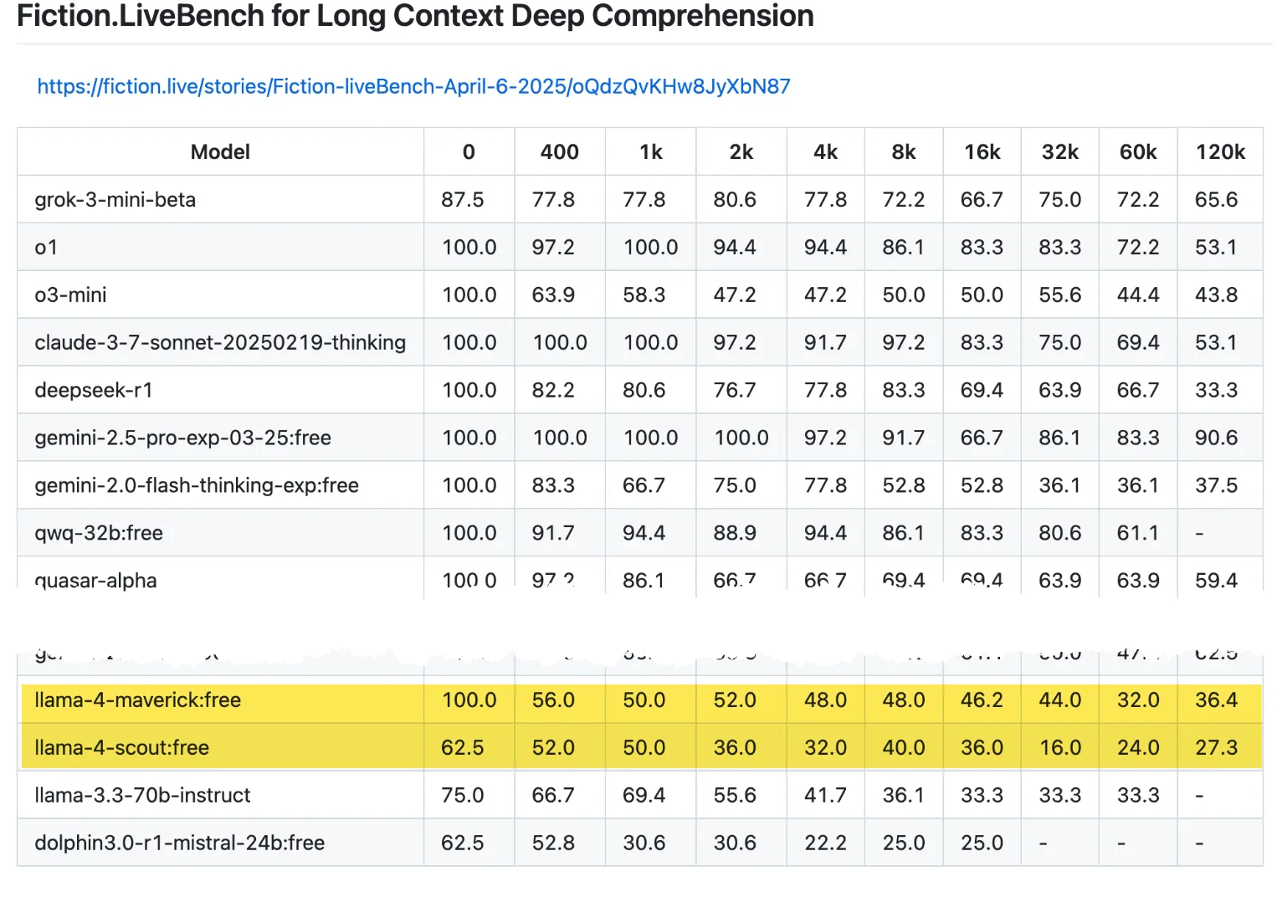The image size is (1277, 902).
Task: Select gemini-2.5-pro-exp-03-25:free model name
Action: [182, 438]
